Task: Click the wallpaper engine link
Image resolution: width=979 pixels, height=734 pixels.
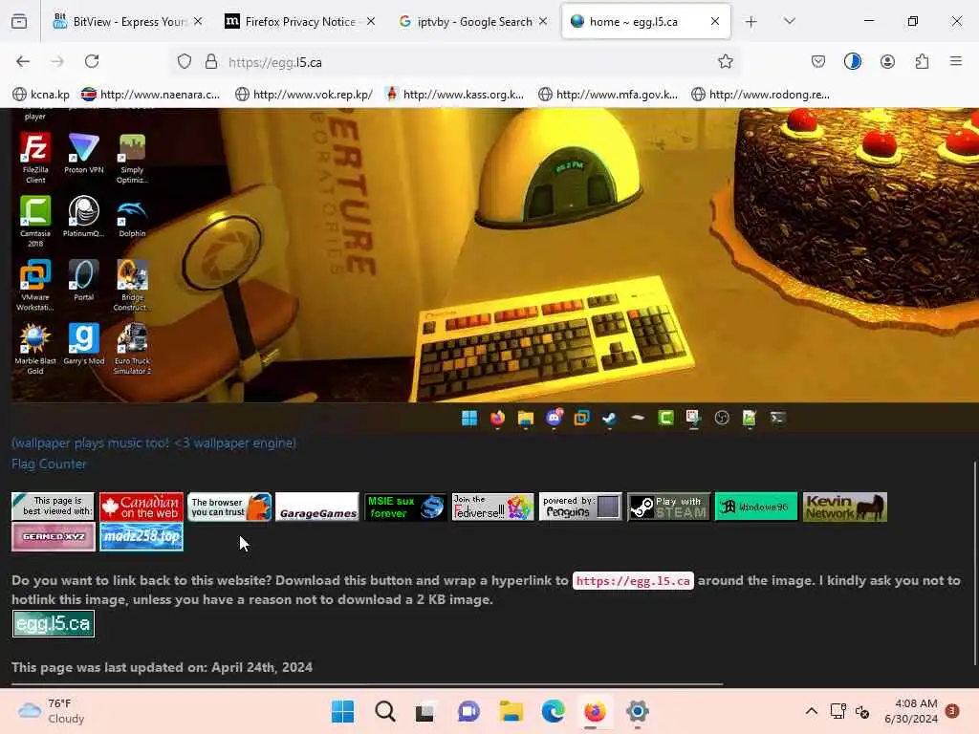Action: coord(154,443)
